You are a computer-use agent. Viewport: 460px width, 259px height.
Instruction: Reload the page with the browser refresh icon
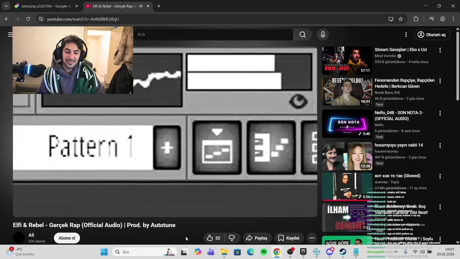coord(28,19)
